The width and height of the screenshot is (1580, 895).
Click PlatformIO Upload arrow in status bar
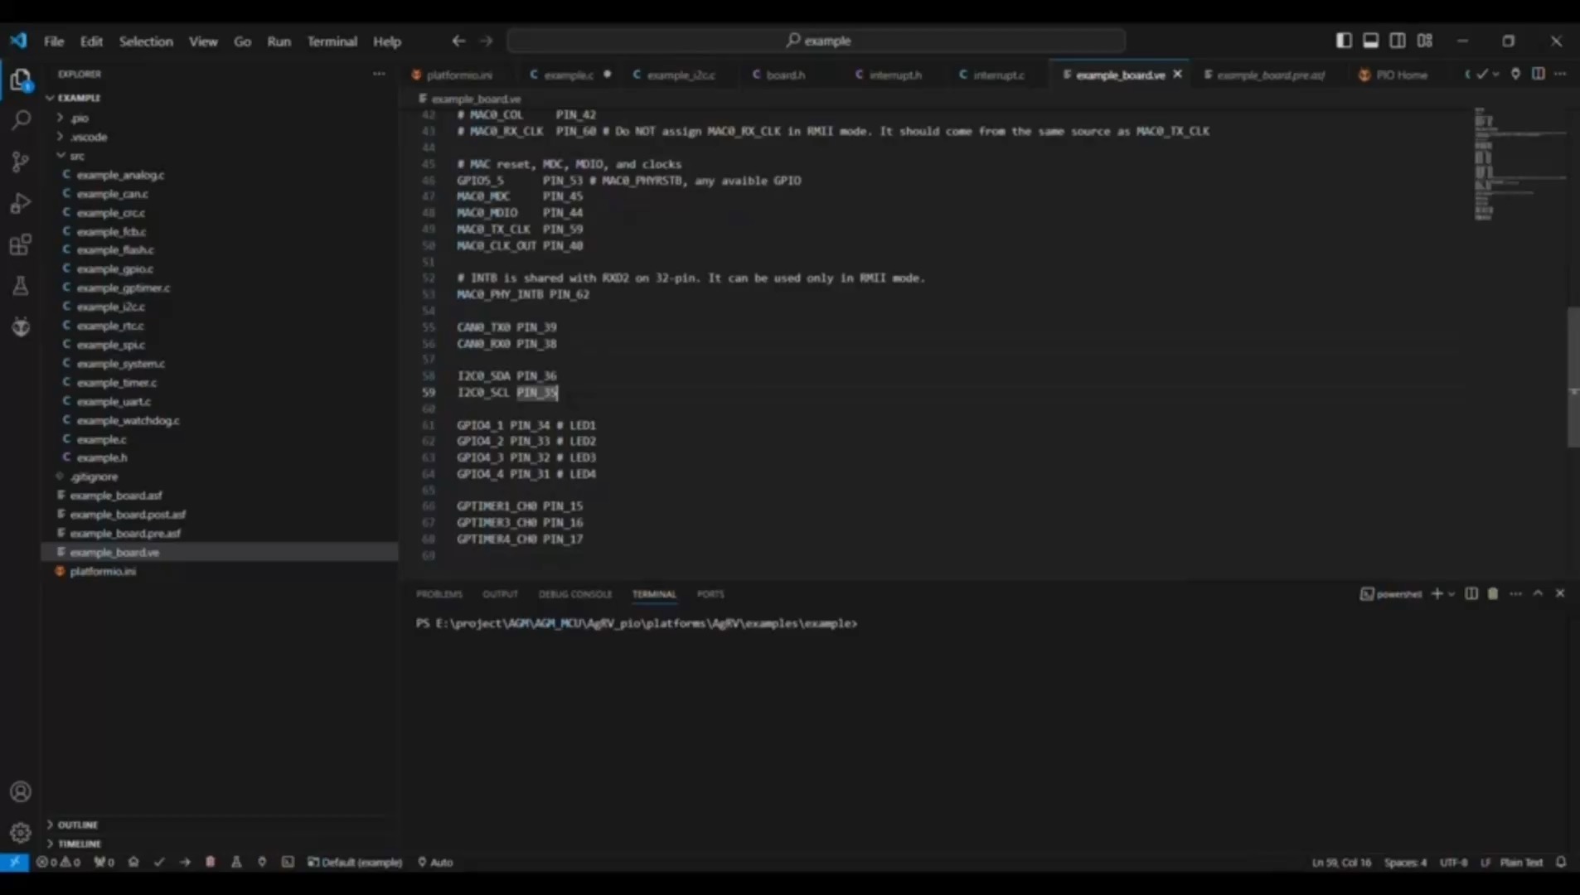185,862
